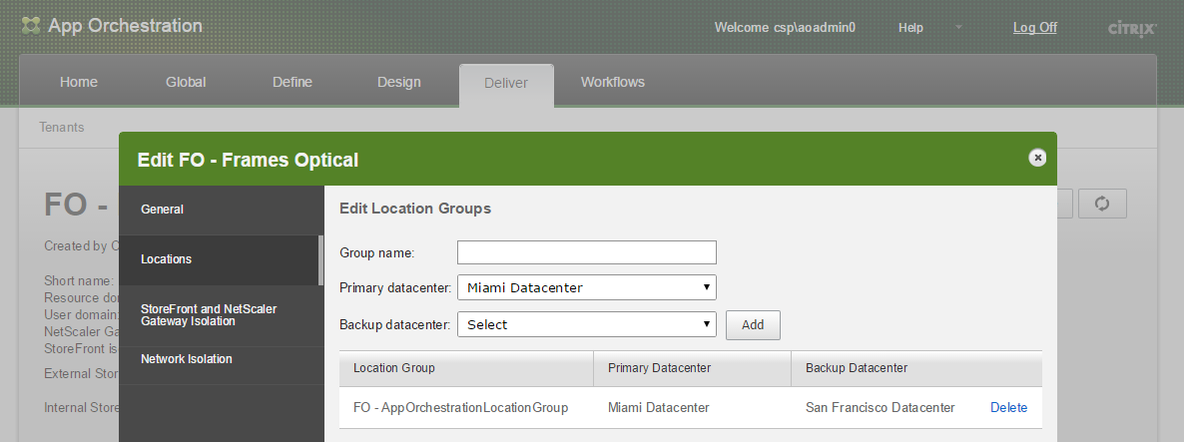The width and height of the screenshot is (1184, 442).
Task: Open the Primary datacenter dropdown
Action: pos(586,288)
